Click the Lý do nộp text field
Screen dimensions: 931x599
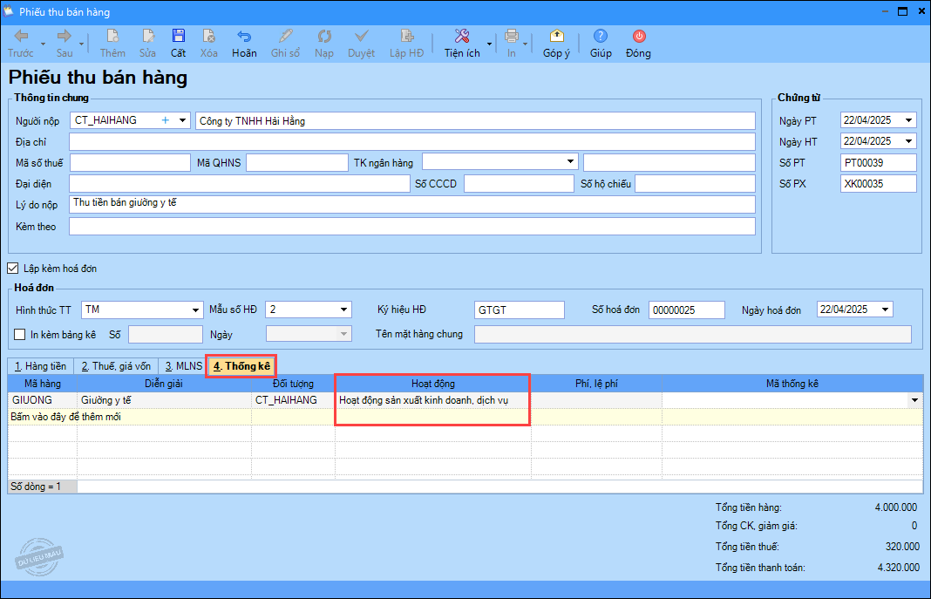411,204
